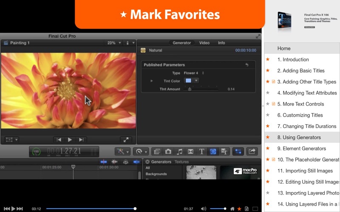Switch to the Video inspector tab
The height and width of the screenshot is (212, 340).
point(204,43)
